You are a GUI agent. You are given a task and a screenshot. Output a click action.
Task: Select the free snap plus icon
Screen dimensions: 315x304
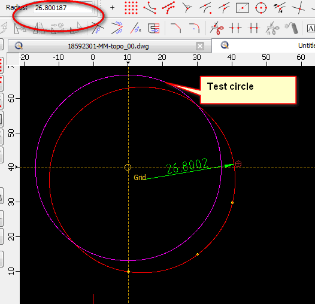click(113, 8)
